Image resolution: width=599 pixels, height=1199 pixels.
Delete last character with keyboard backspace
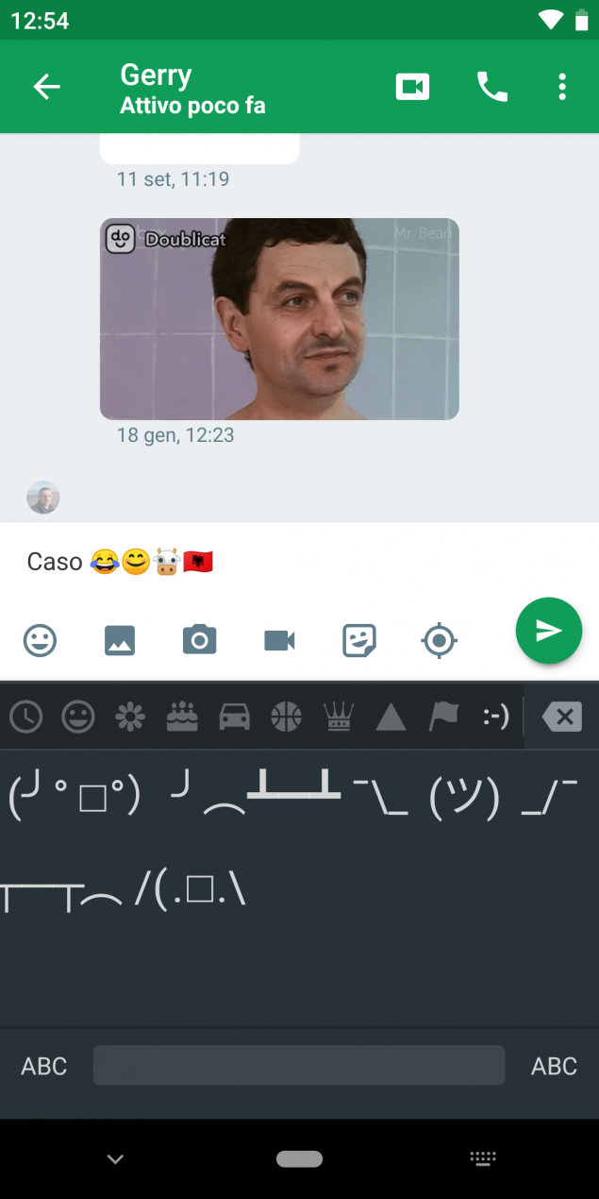pos(562,718)
